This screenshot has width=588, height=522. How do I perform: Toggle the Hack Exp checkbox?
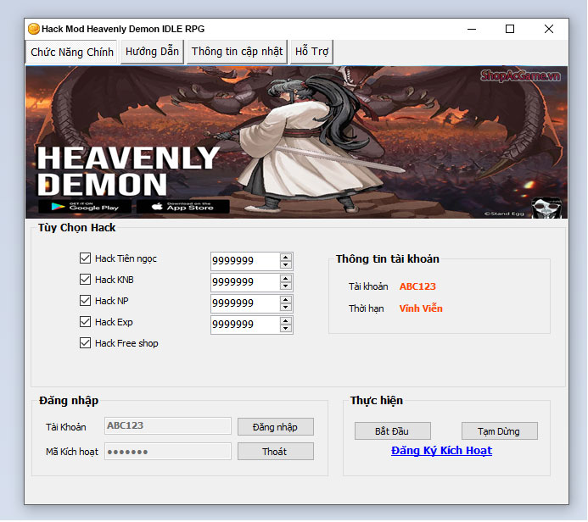coord(85,322)
